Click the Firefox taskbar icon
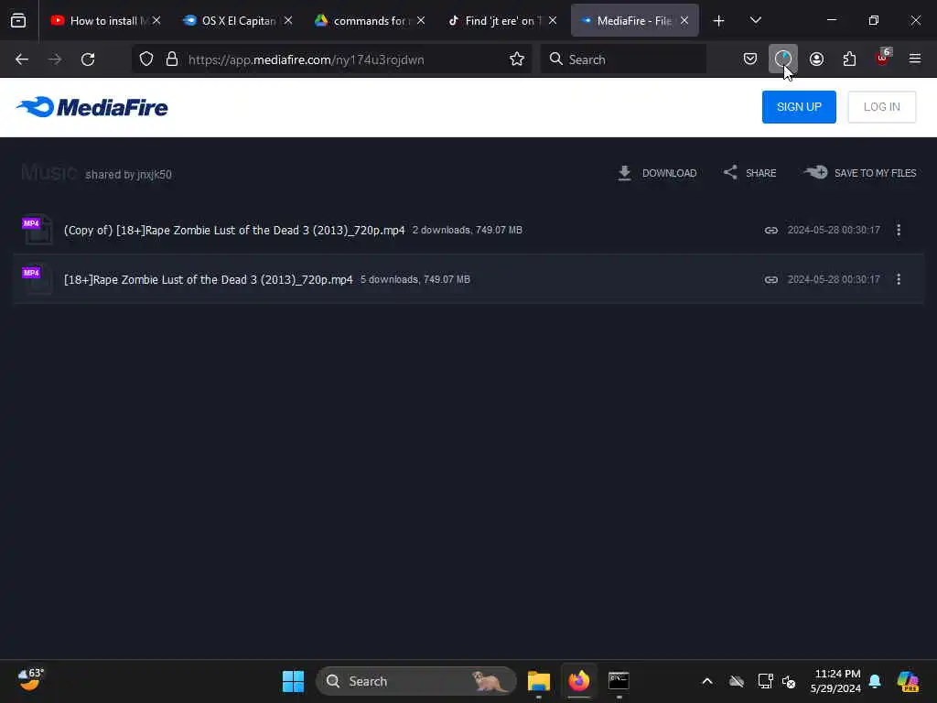The image size is (937, 703). [x=578, y=681]
